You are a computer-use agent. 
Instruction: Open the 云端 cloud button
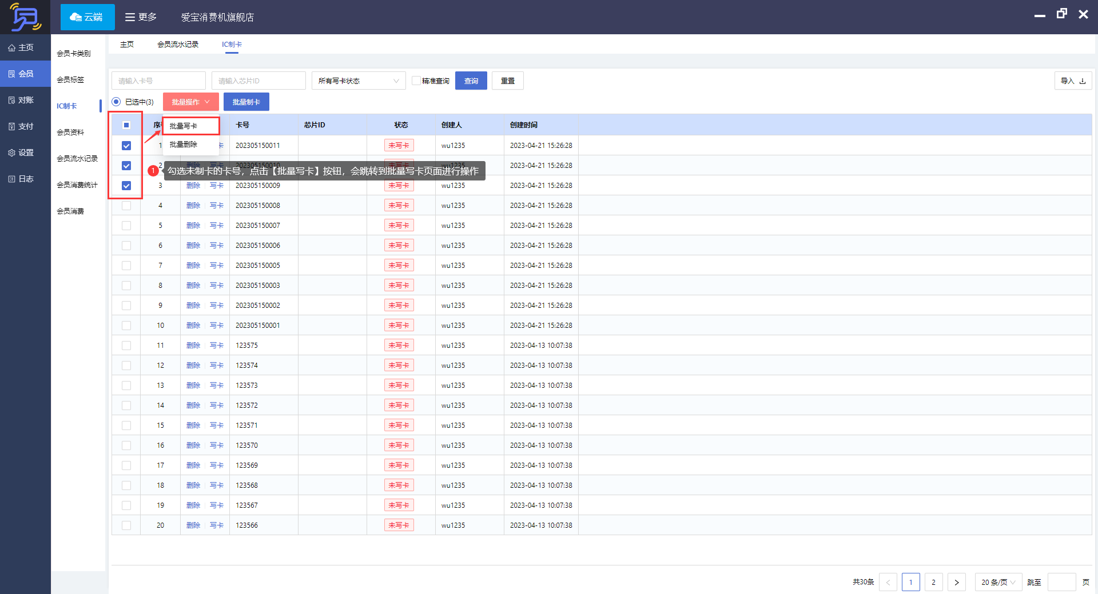coord(87,17)
